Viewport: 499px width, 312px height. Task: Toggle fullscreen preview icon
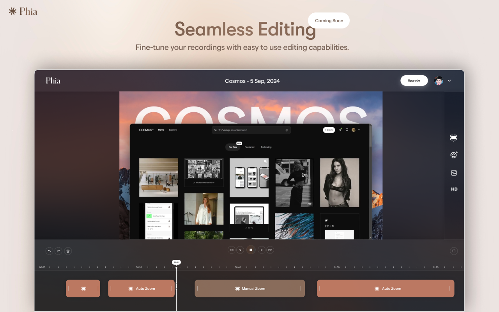[x=454, y=251]
